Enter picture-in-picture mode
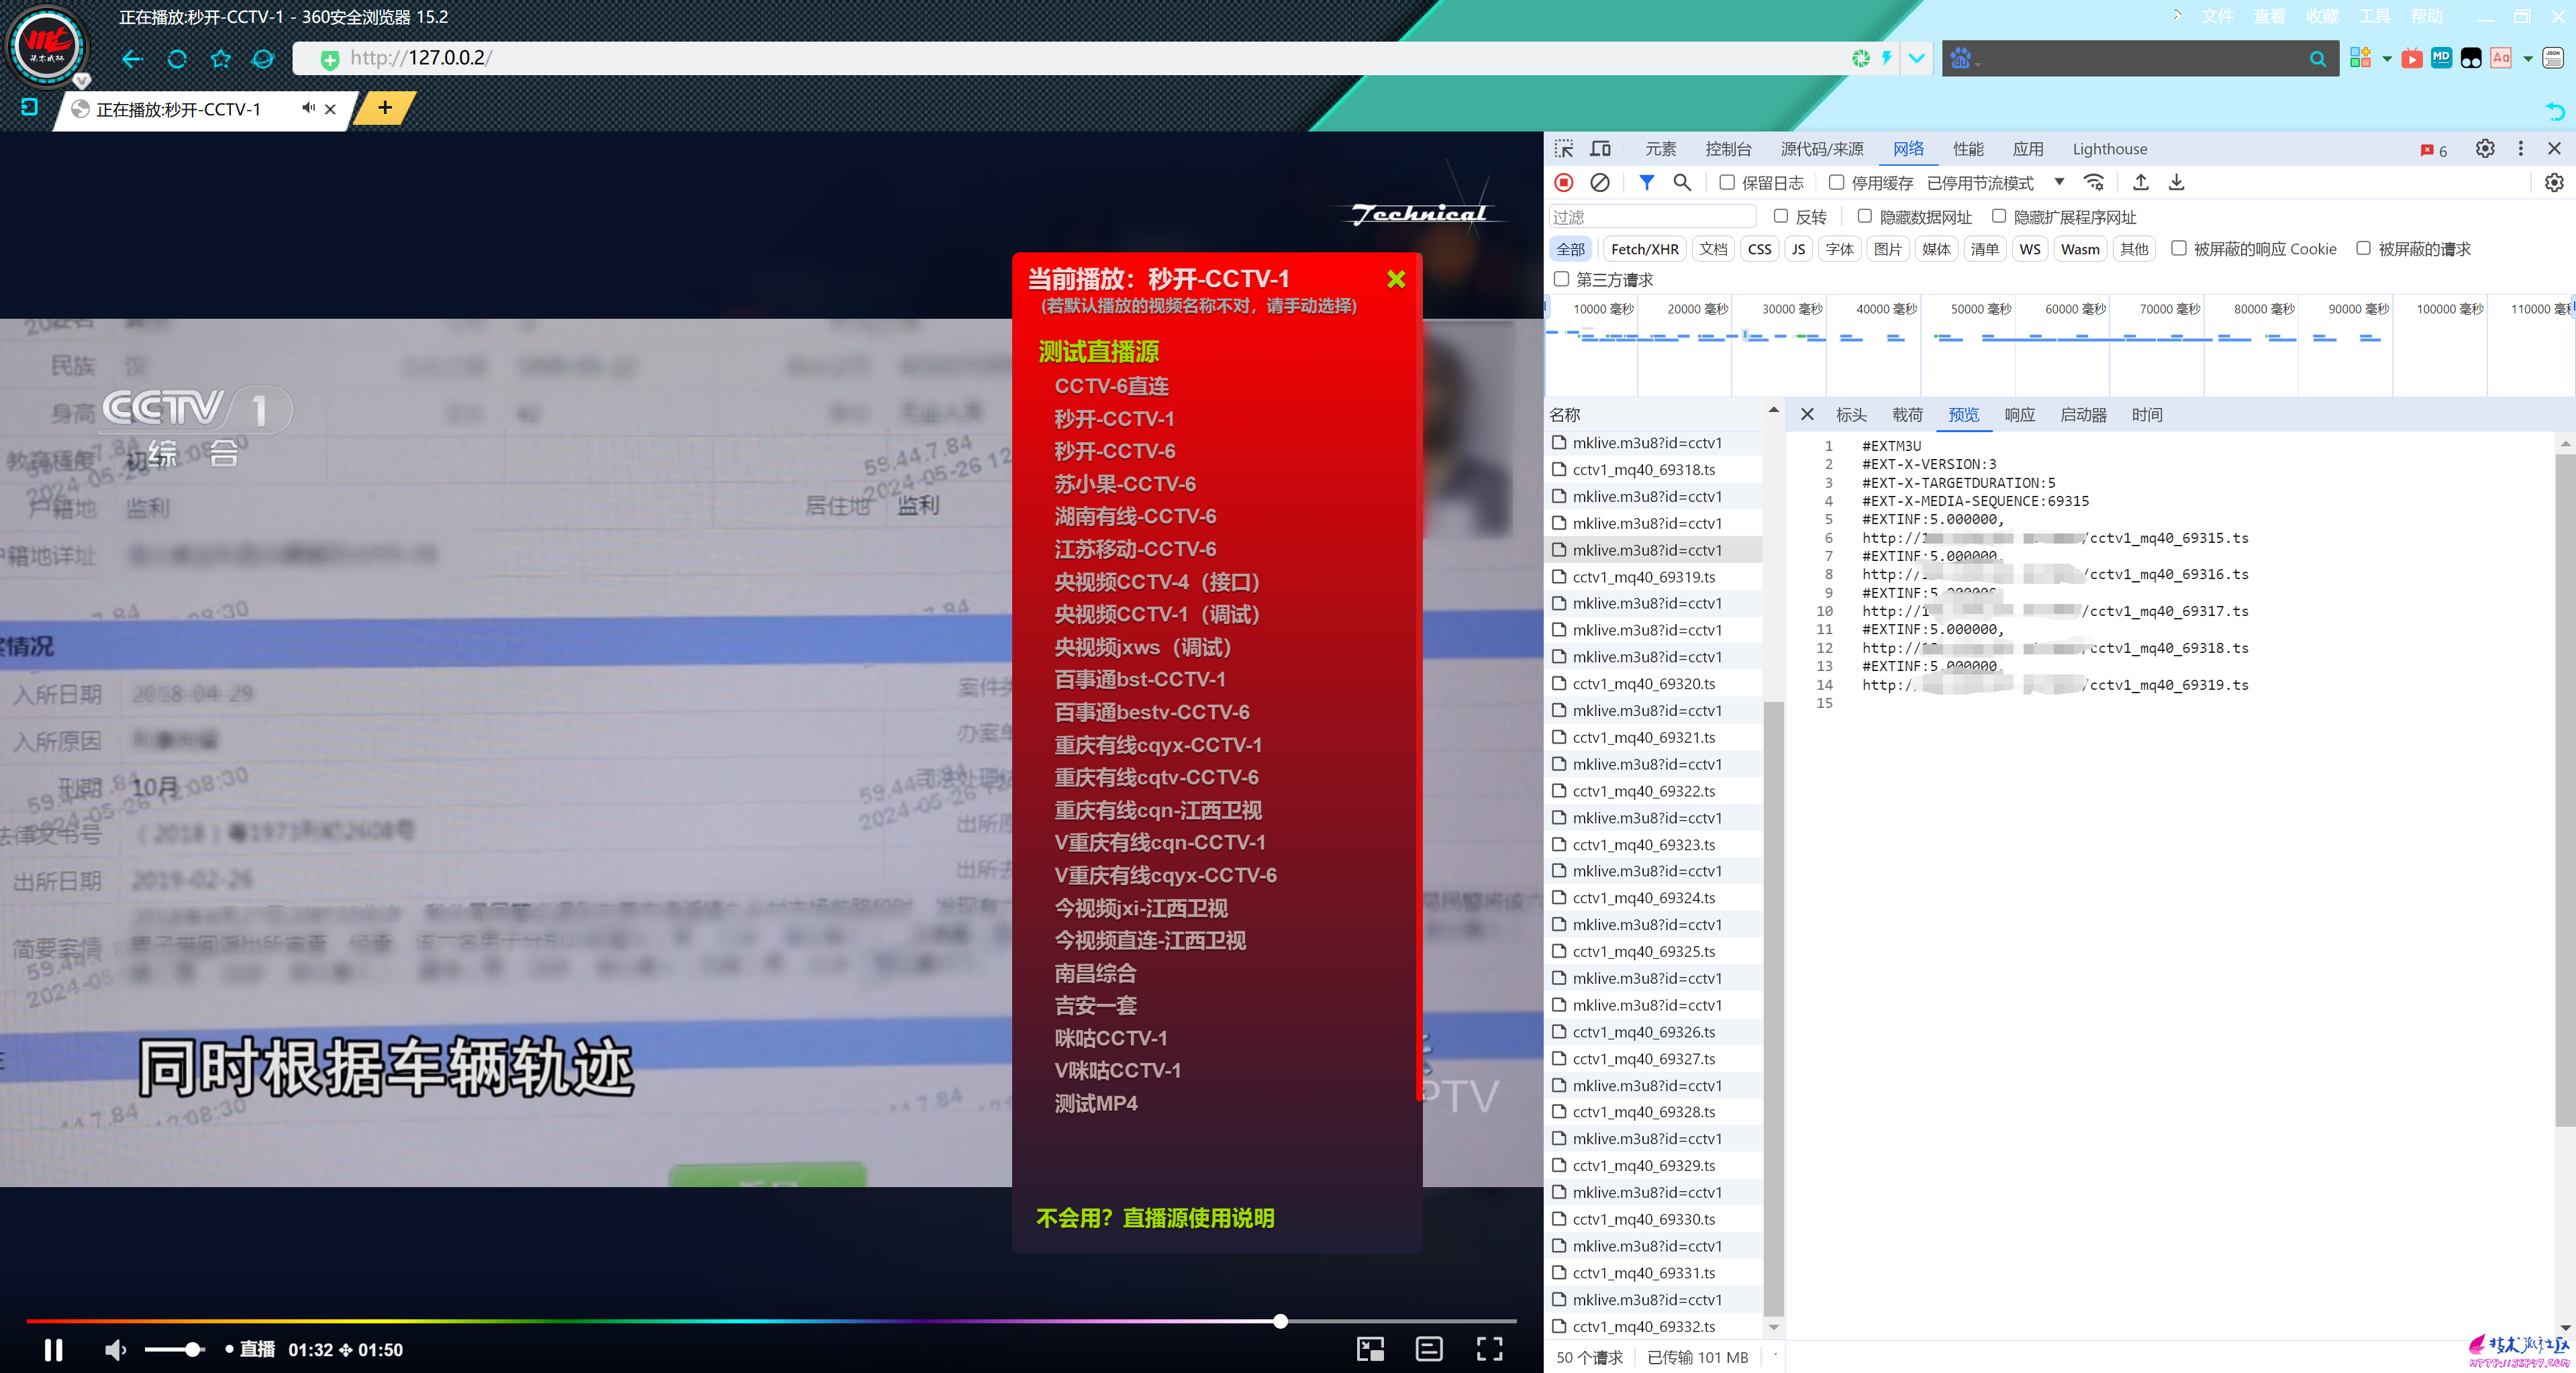 [1370, 1349]
